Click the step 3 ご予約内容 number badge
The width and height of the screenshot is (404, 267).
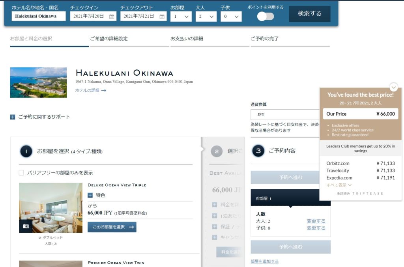point(258,151)
